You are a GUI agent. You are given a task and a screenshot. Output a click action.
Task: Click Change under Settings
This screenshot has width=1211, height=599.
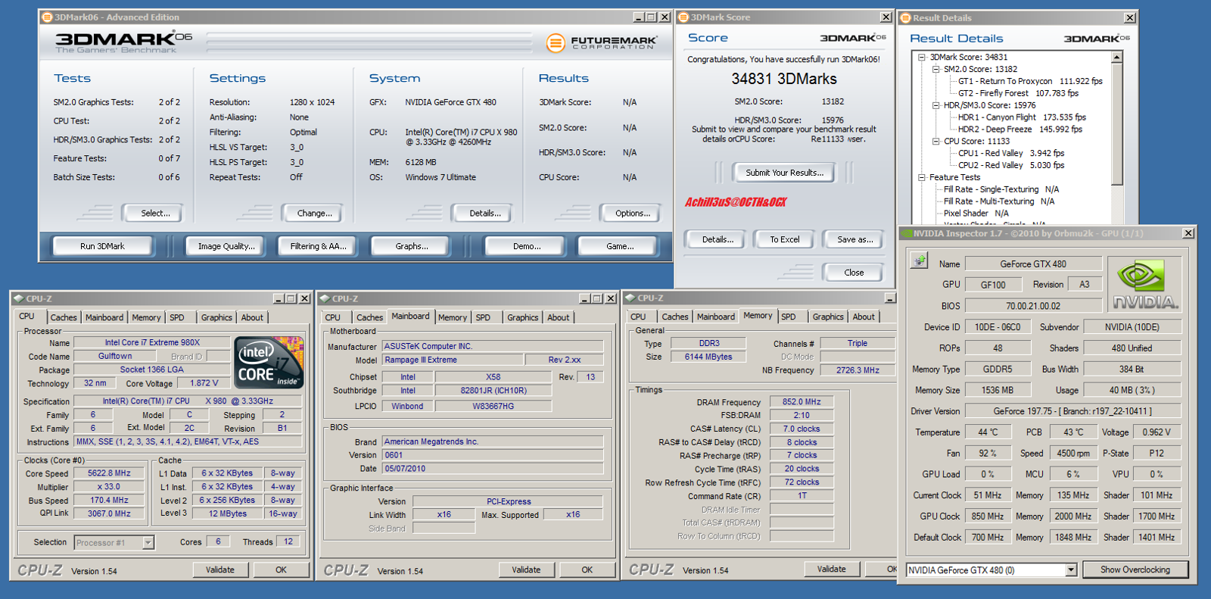[314, 214]
